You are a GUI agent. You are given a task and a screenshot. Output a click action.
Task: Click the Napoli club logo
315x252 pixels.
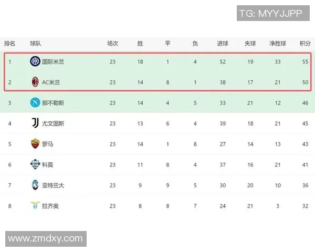coord(35,102)
